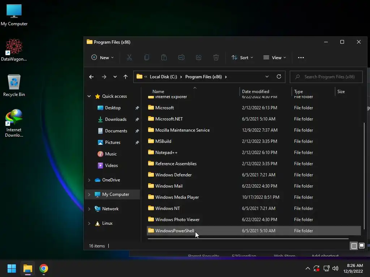Viewport: 370px width, 277px height.
Task: Expand the Linux tree node
Action: point(89,223)
